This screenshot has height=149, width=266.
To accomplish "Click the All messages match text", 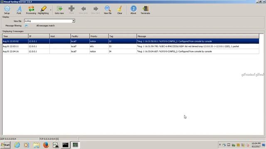I will coord(45,26).
